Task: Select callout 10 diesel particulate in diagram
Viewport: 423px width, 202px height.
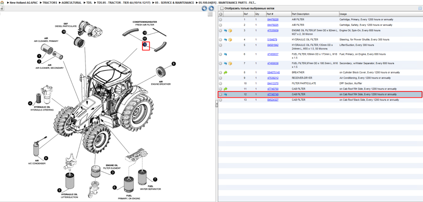Action: pyautogui.click(x=64, y=32)
